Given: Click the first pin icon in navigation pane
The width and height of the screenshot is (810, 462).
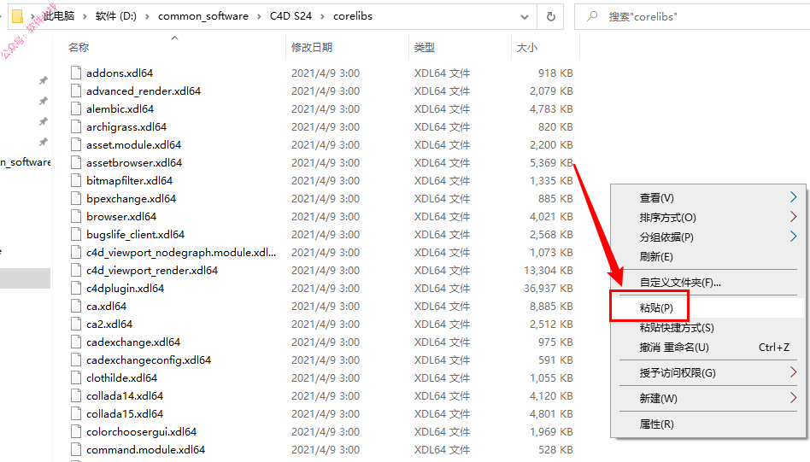Looking at the screenshot, I should coord(44,80).
